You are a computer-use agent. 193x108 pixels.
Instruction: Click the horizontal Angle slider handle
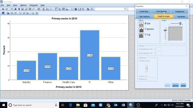(x=180, y=24)
